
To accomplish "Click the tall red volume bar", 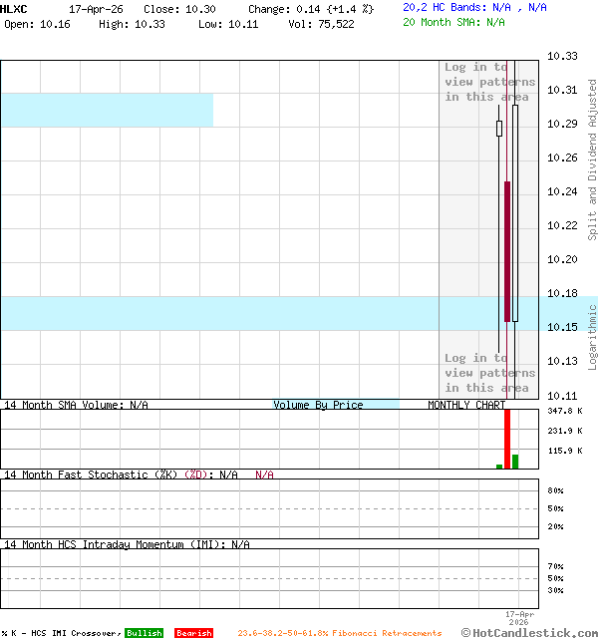I will click(507, 439).
